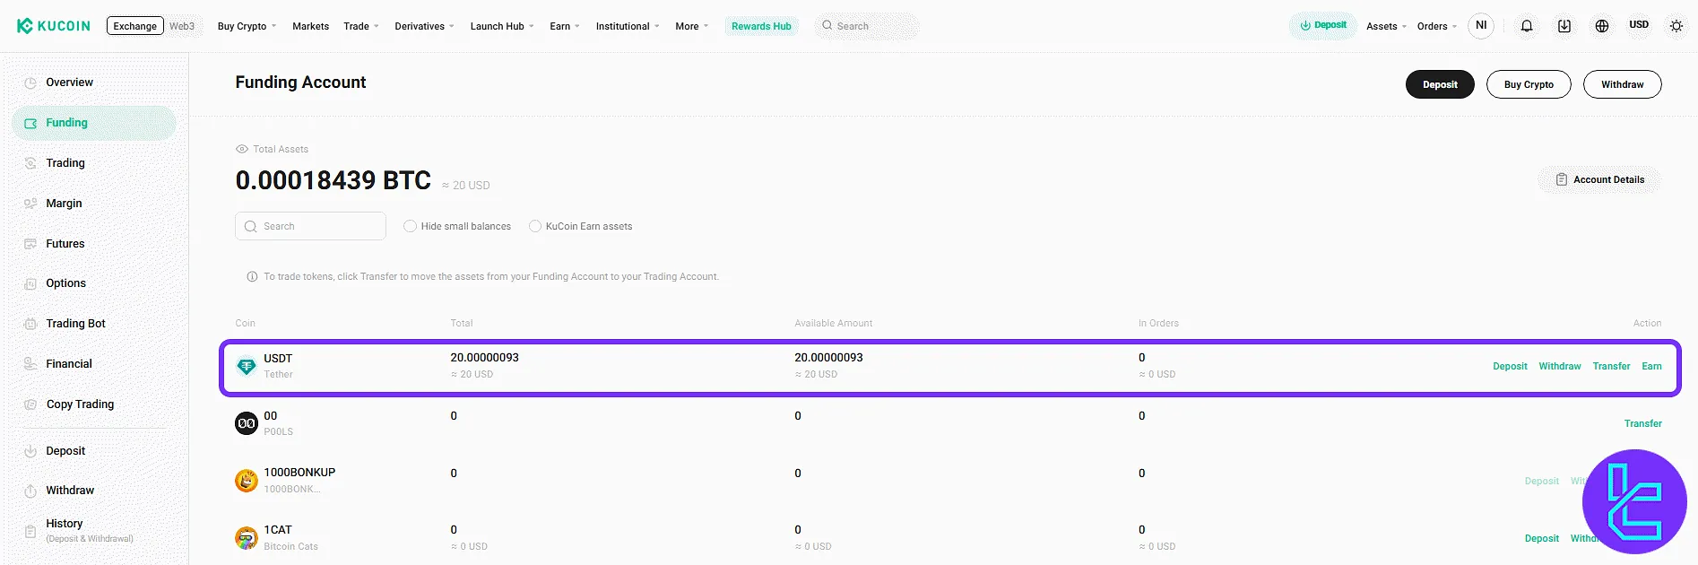
Task: Click Earn in the USDT row
Action: tap(1651, 366)
